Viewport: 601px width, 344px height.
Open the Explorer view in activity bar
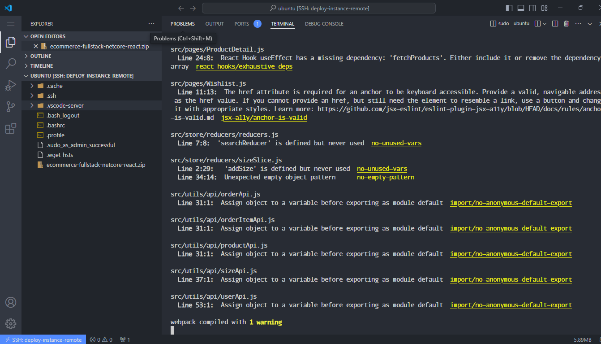pyautogui.click(x=11, y=42)
